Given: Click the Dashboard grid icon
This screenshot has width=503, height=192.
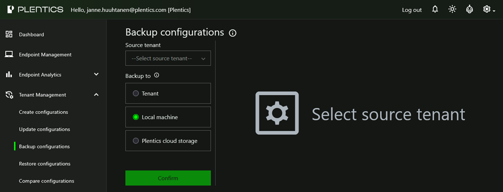Looking at the screenshot, I should [x=9, y=34].
